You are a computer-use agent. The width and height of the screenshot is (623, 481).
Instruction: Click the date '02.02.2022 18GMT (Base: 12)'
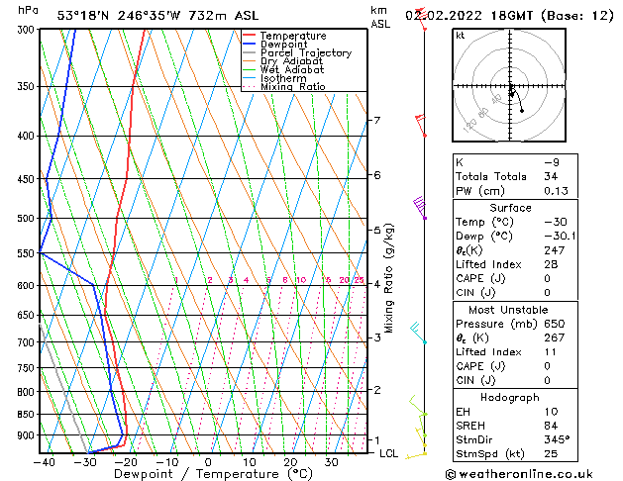pyautogui.click(x=509, y=16)
